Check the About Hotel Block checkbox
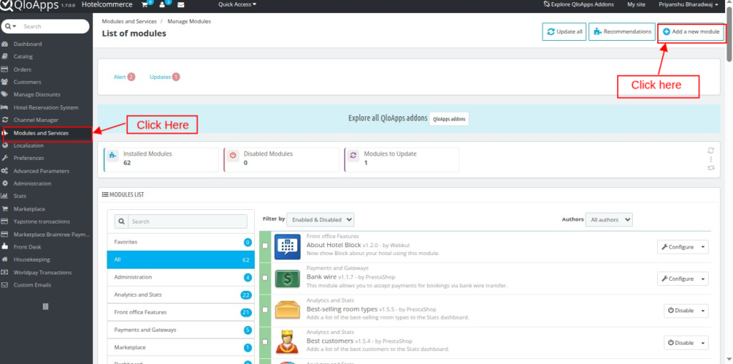Viewport: 733px width, 364px height. coord(266,246)
